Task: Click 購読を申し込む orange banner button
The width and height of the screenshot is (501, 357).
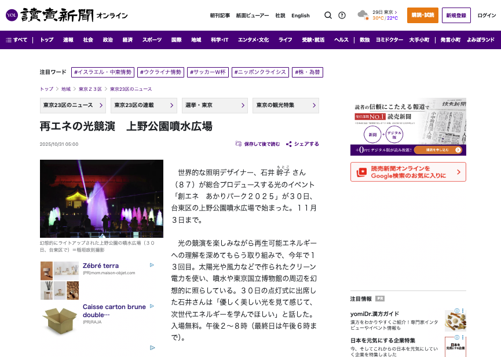Action: click(438, 150)
